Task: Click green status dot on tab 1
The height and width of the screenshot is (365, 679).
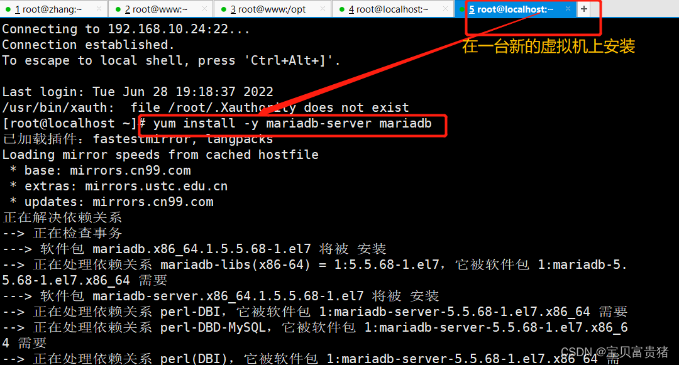Action: pyautogui.click(x=8, y=9)
